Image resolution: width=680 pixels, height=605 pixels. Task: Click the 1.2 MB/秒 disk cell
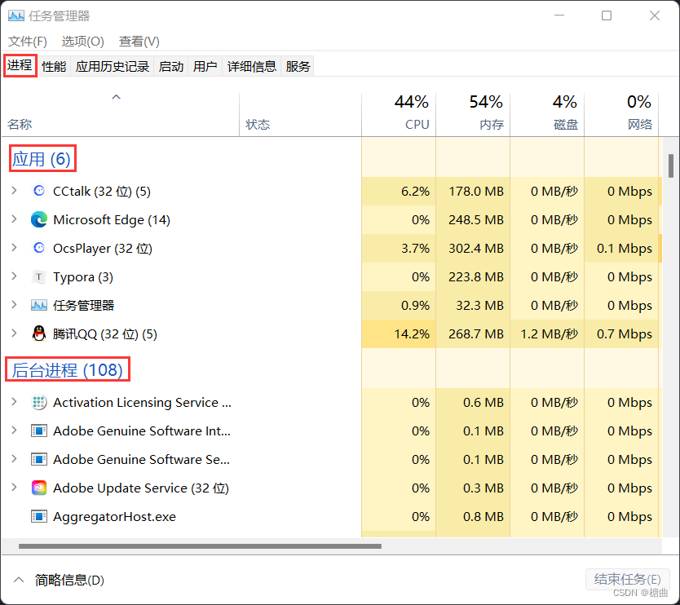point(547,334)
